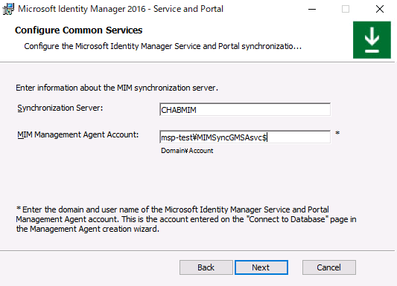The width and height of the screenshot is (397, 286).
Task: Place cursor after CHABMIM in server field
Action: click(x=197, y=110)
